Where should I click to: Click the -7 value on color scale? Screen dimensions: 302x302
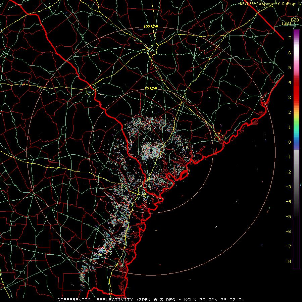(x=288, y=246)
